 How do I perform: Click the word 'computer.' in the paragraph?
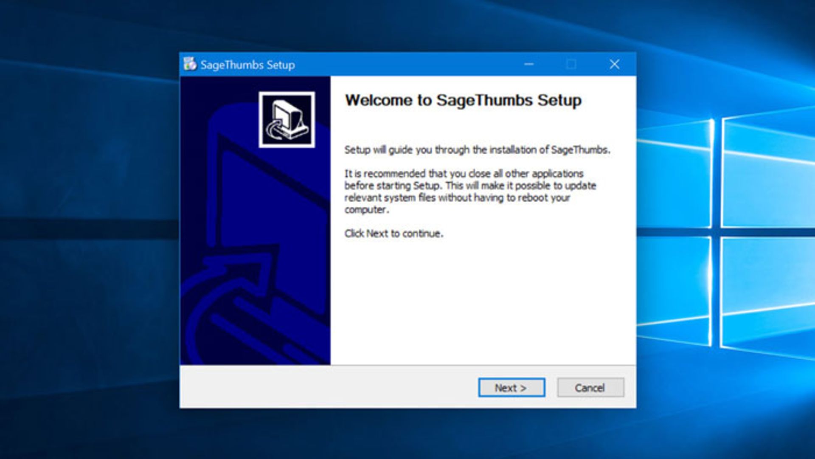(x=366, y=210)
